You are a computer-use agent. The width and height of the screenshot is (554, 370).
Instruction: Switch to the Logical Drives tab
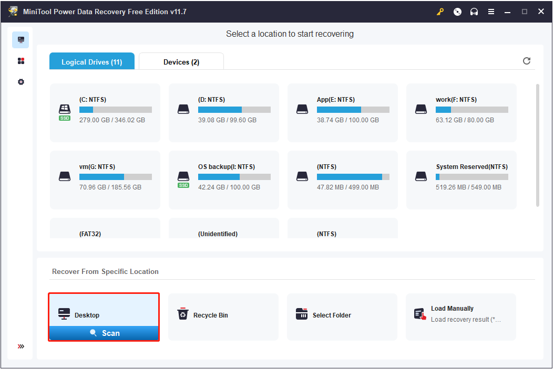tap(91, 61)
